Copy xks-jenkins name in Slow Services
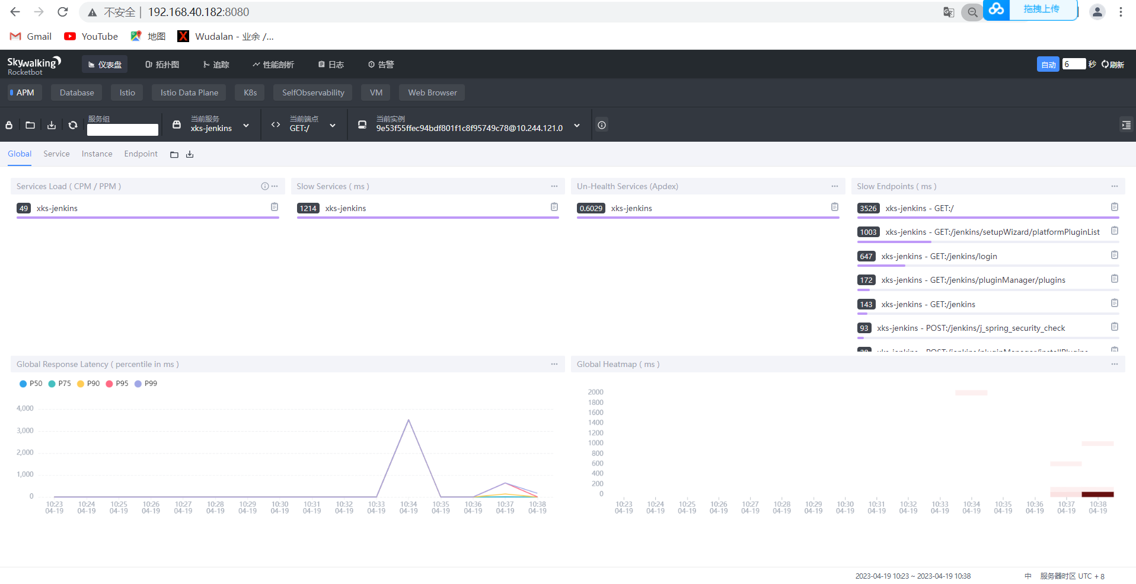 [554, 207]
